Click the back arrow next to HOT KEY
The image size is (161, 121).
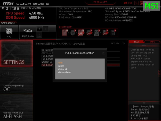(x=124, y=44)
